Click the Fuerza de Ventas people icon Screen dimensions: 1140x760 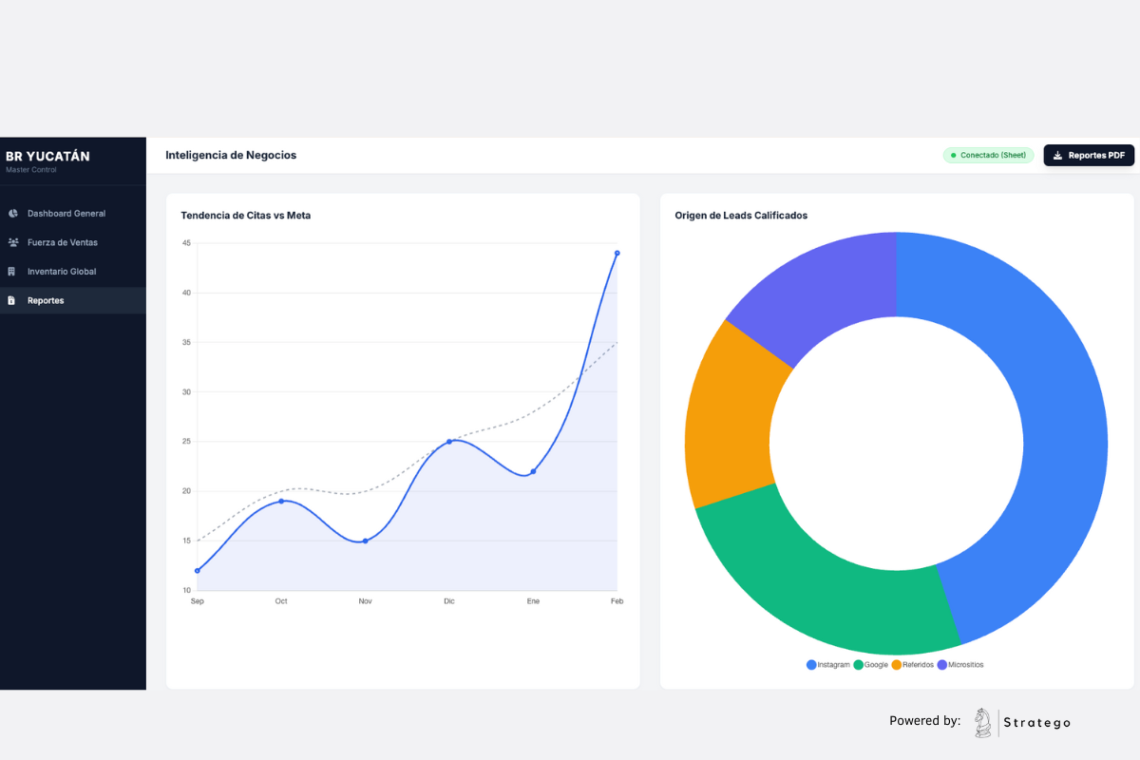[x=12, y=242]
